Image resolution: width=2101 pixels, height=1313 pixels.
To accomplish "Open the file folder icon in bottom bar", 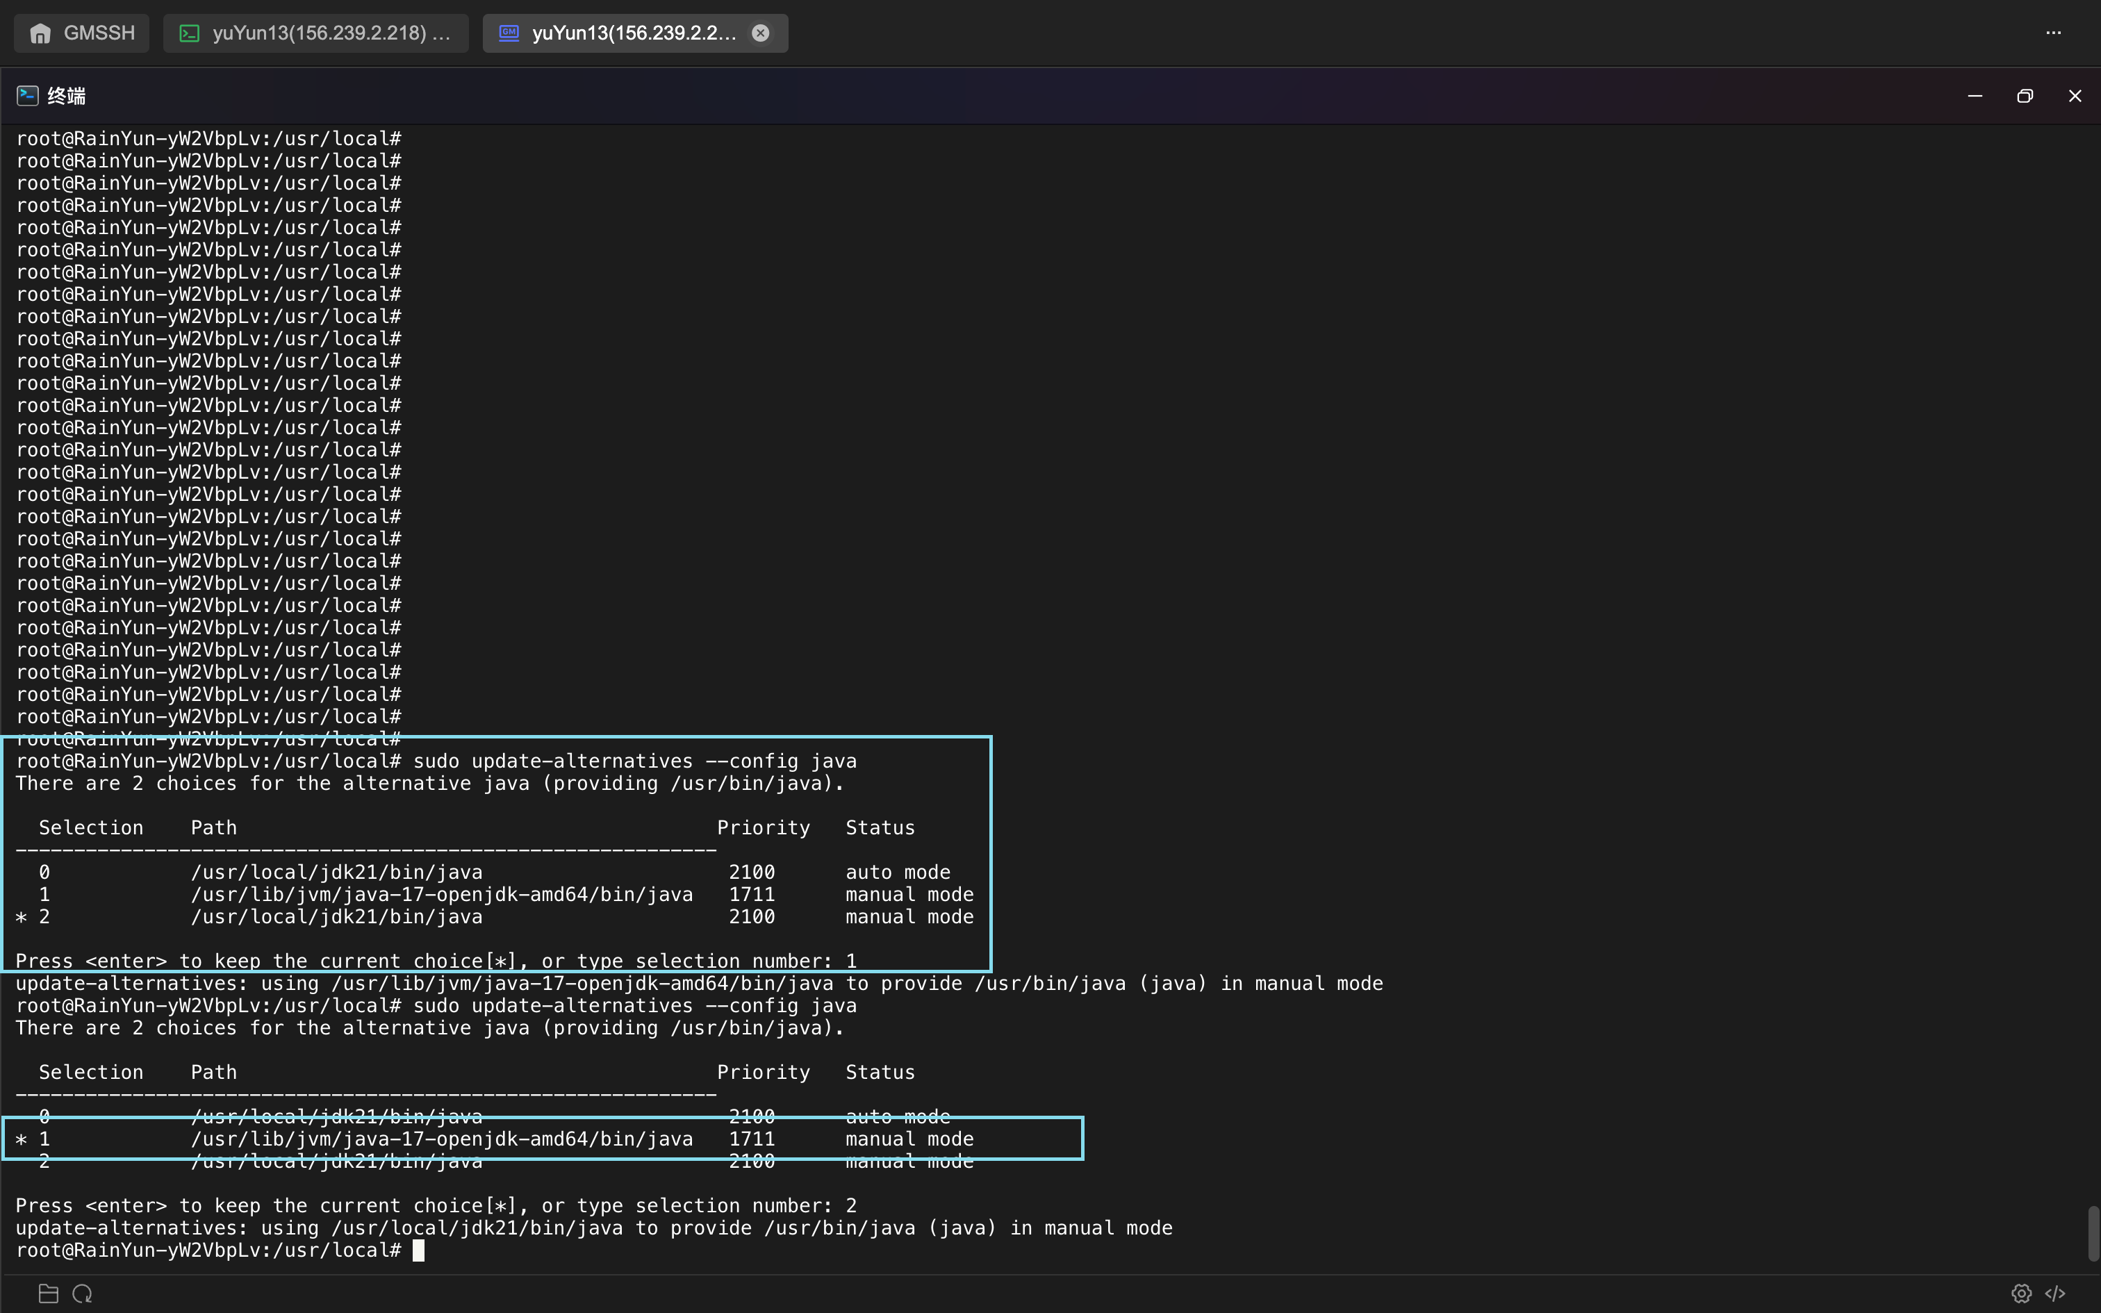I will tap(49, 1294).
